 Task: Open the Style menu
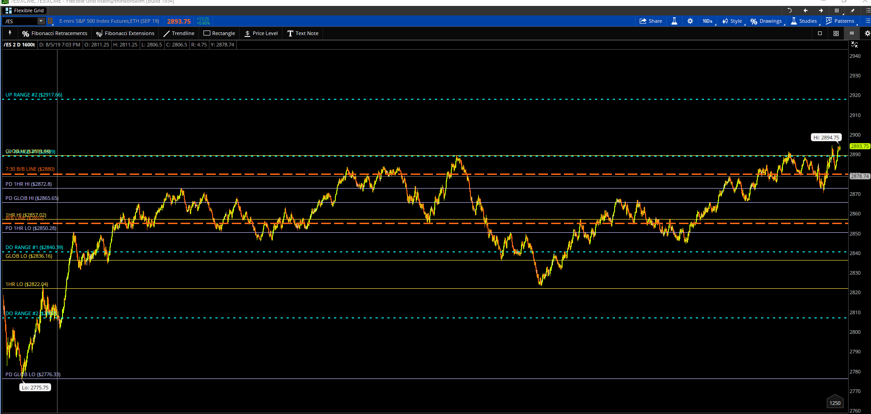tap(732, 21)
